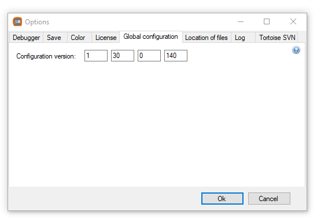
Task: Click the blue help question mark icon
Action: tap(296, 50)
